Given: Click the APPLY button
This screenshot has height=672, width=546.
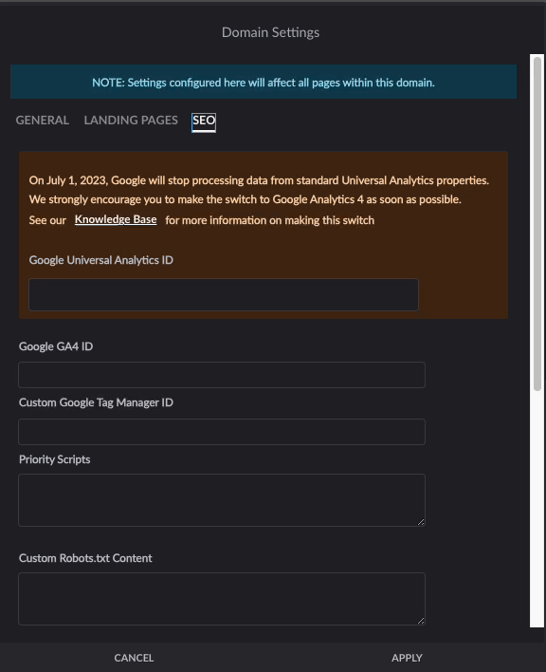Looking at the screenshot, I should (x=407, y=658).
